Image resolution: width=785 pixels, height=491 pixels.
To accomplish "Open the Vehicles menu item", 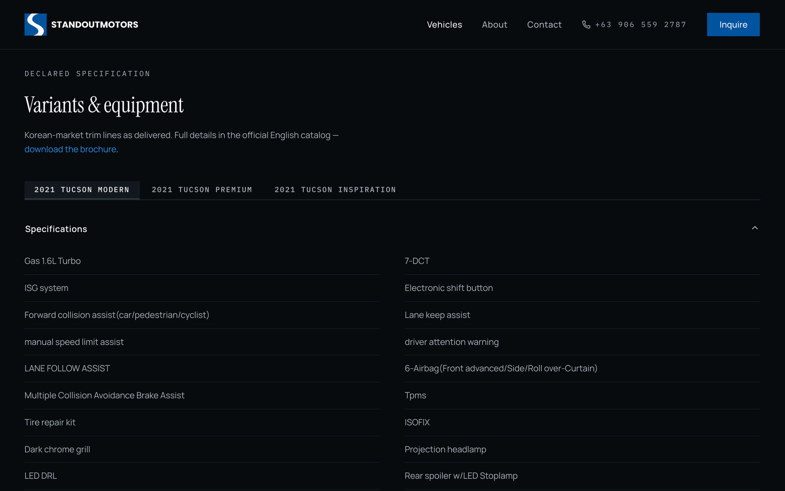I will pos(444,25).
